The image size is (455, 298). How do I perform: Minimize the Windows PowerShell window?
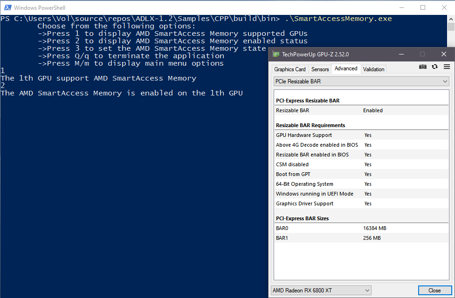click(402, 7)
